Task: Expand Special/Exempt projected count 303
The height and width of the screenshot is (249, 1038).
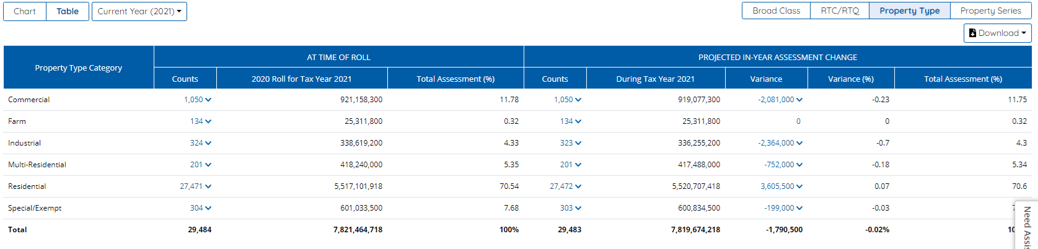Action: coord(571,208)
